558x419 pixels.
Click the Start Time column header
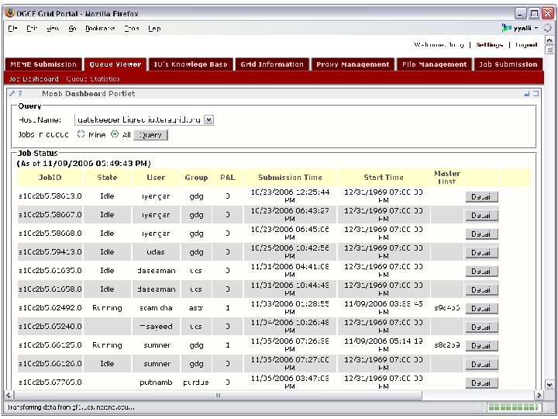pyautogui.click(x=384, y=178)
